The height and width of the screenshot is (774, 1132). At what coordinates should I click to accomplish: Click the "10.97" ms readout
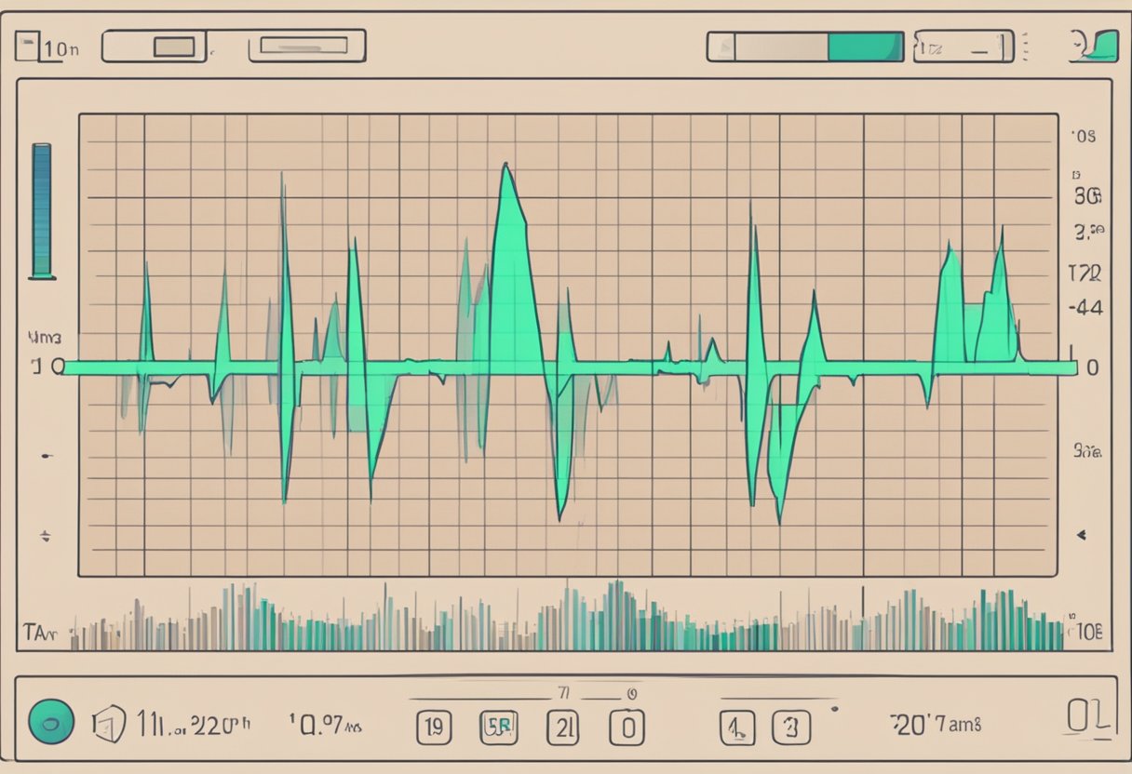[324, 723]
